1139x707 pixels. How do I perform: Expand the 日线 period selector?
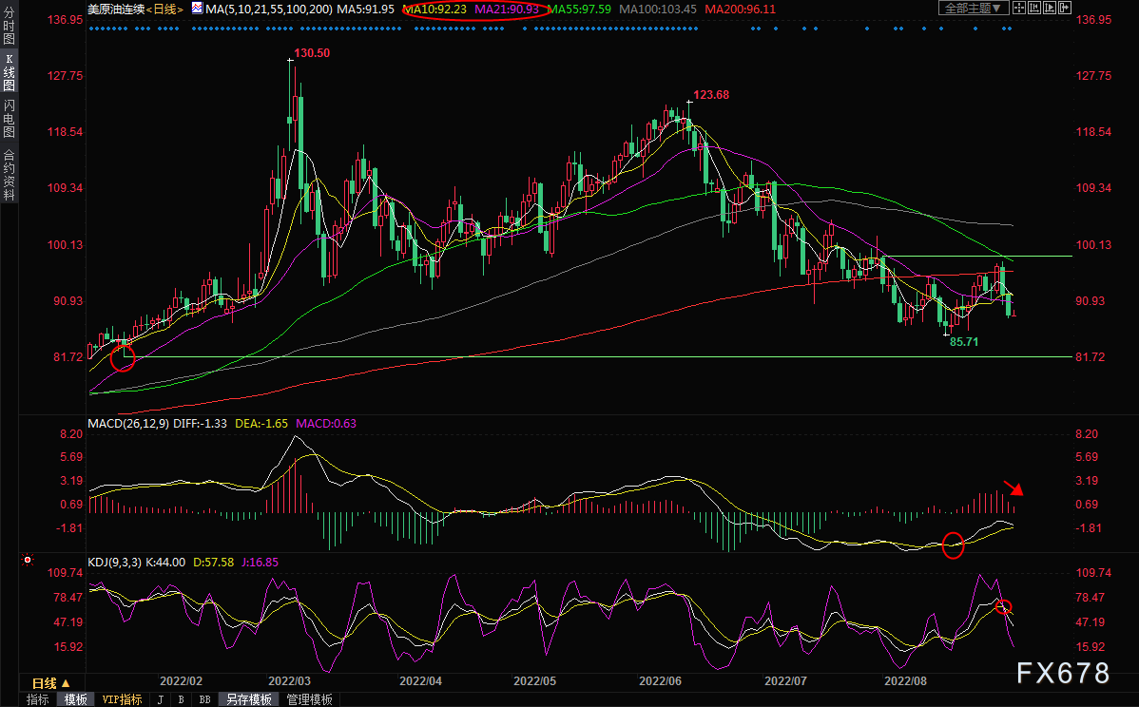click(x=51, y=683)
